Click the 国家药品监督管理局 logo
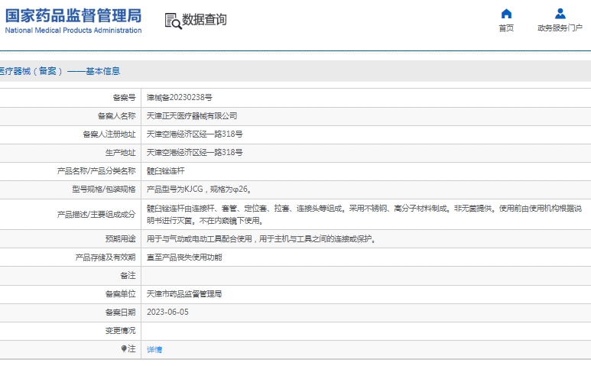Viewport: 591px width, 366px height. click(x=73, y=21)
